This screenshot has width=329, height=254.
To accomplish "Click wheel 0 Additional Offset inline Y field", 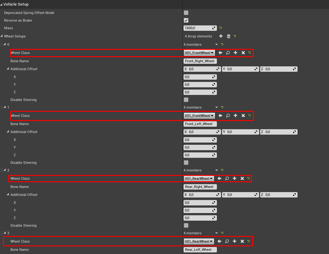I will 240,69.
